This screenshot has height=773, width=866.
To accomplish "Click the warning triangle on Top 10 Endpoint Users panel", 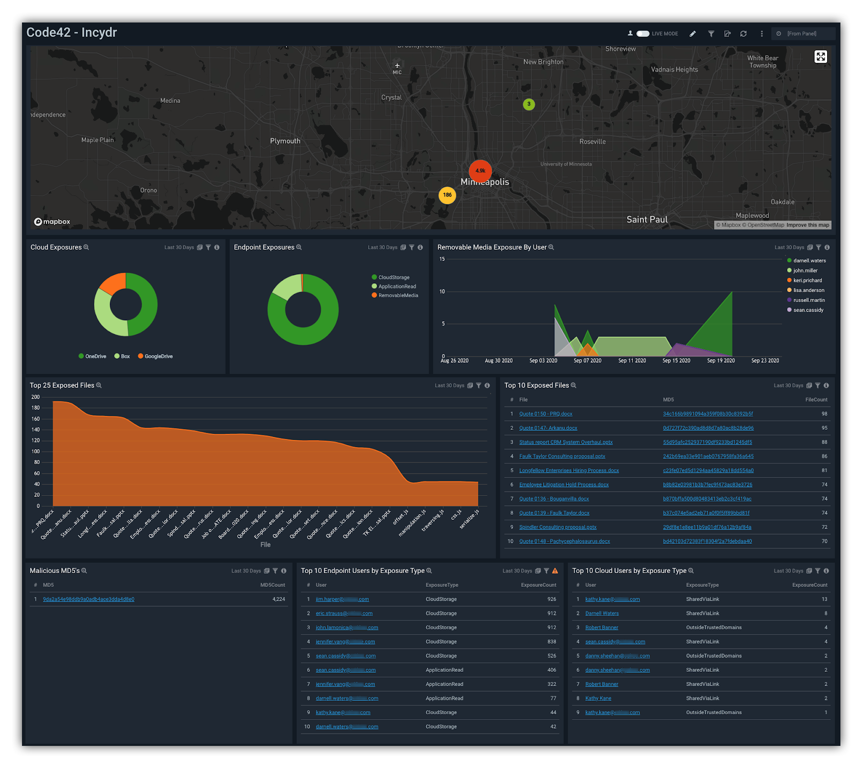I will tap(556, 570).
